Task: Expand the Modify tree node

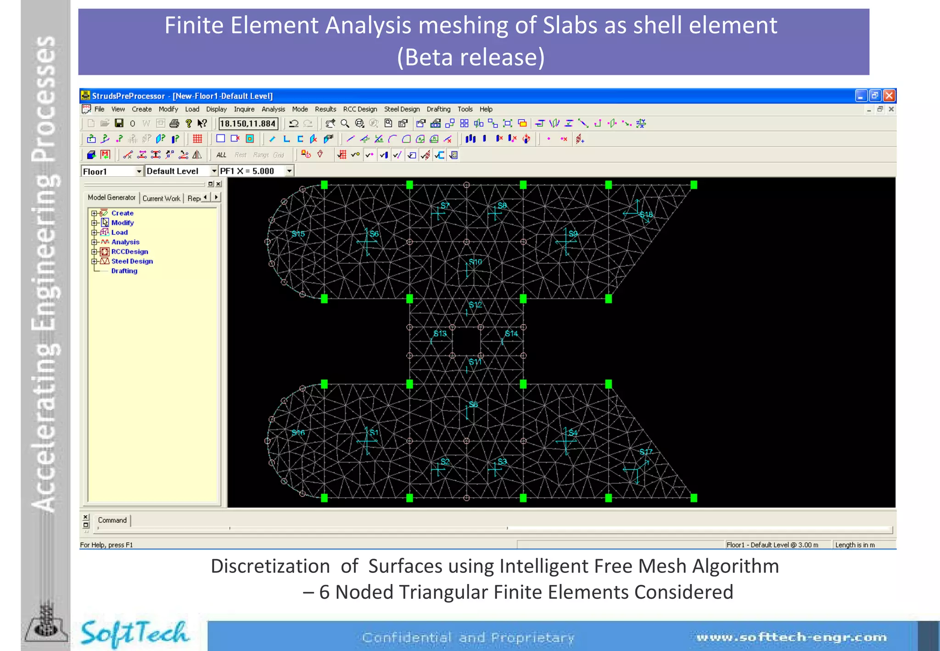Action: pos(94,223)
